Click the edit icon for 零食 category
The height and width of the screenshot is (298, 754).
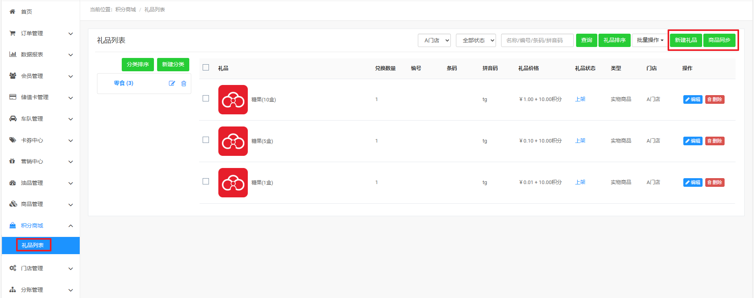[172, 83]
